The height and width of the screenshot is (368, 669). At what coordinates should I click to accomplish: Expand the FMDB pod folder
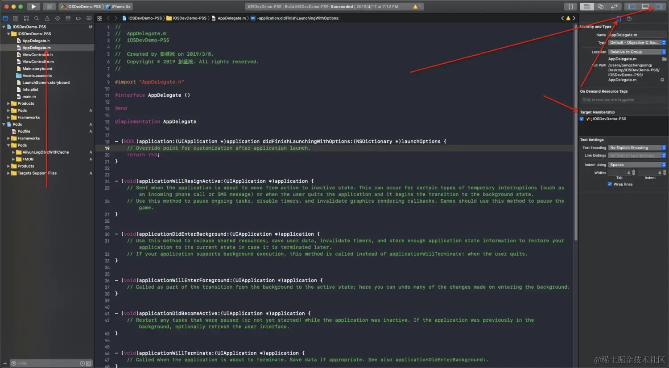coord(13,159)
